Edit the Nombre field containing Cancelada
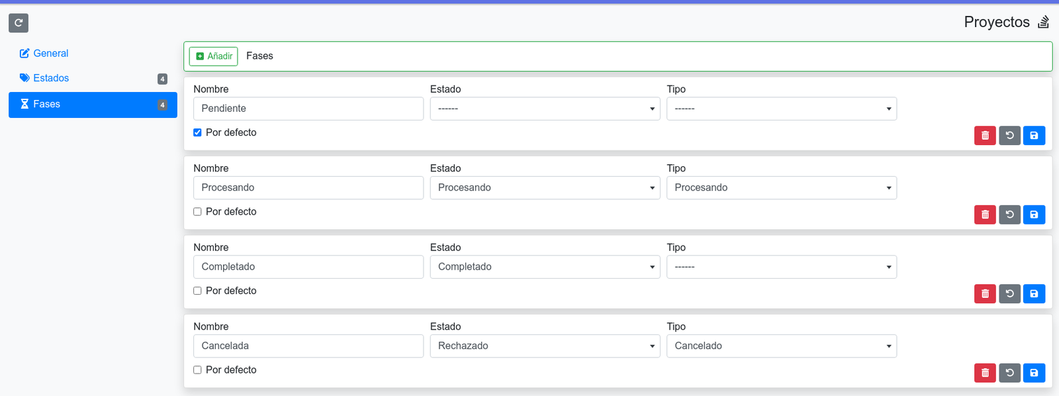 [x=308, y=346]
